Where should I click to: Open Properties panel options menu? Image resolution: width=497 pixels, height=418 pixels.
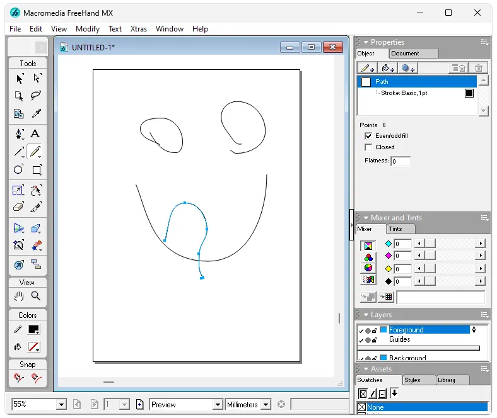click(x=484, y=42)
